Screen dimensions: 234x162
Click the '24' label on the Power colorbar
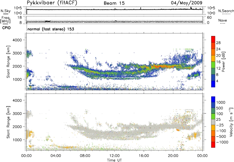(x=218, y=49)
